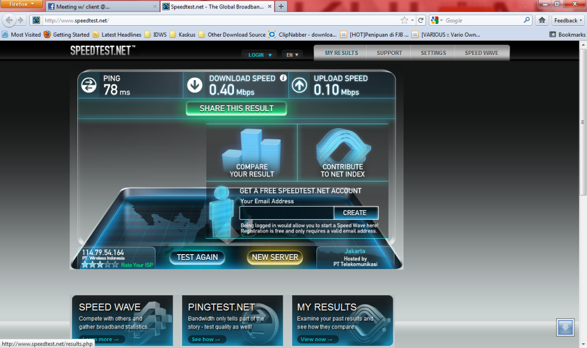This screenshot has height=348, width=587.
Task: Open the Firefox Home page icon
Action: coord(542,20)
